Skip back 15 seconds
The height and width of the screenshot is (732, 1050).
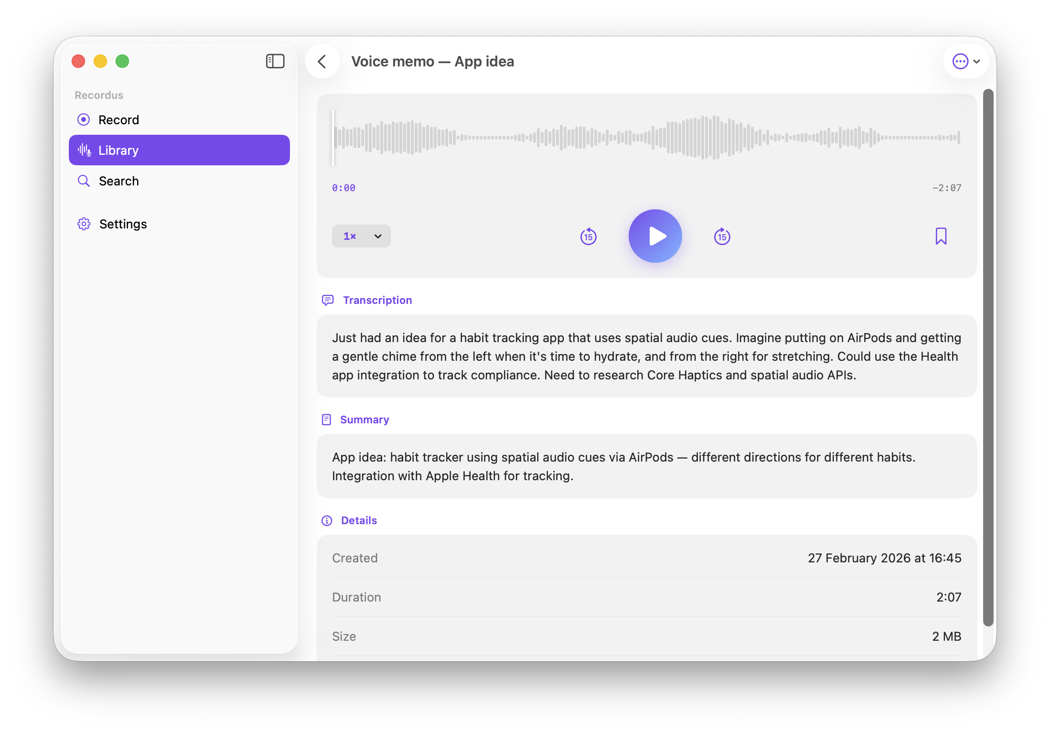tap(589, 236)
